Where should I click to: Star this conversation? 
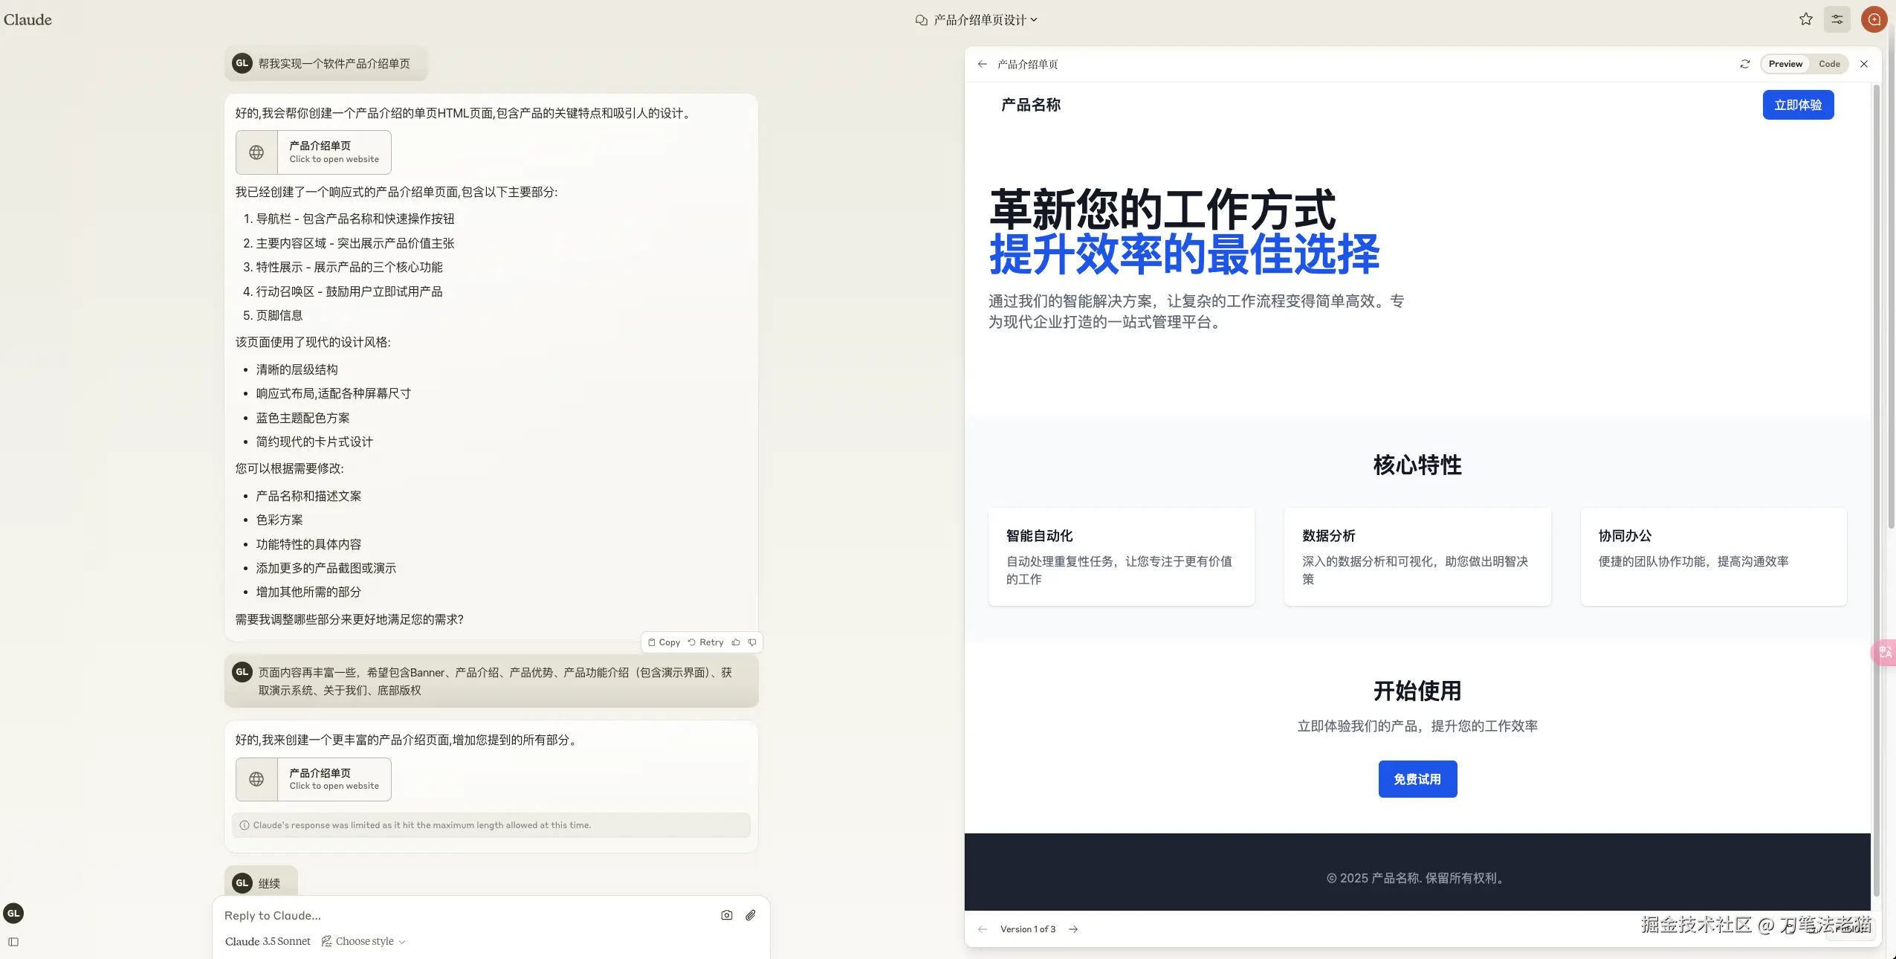click(1805, 19)
